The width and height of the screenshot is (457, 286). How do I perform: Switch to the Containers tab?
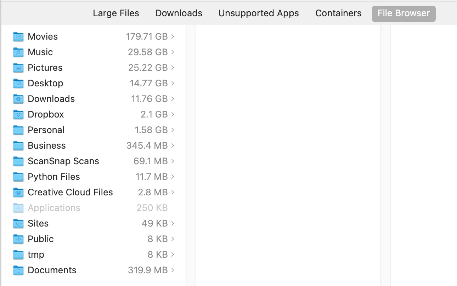[338, 13]
